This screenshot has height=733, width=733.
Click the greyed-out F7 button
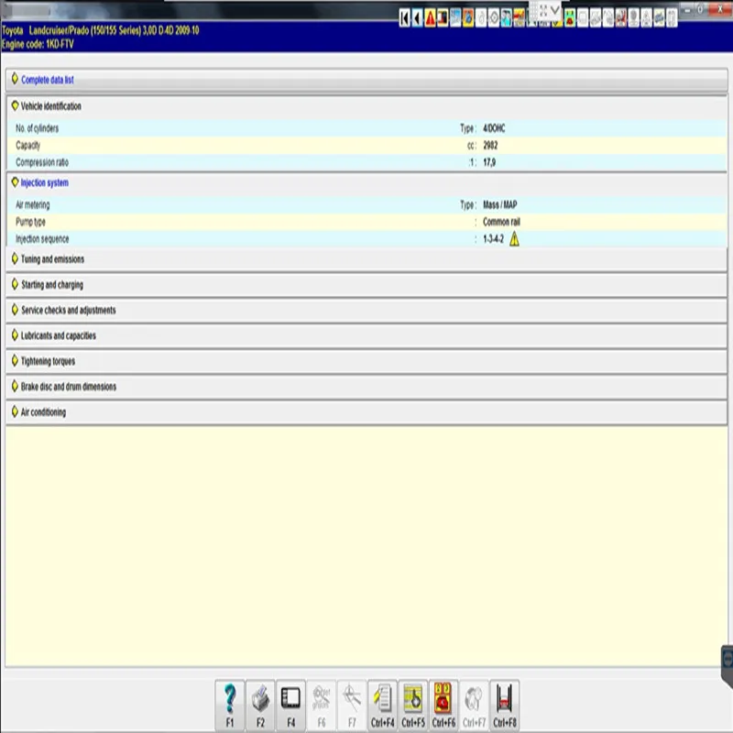(352, 705)
